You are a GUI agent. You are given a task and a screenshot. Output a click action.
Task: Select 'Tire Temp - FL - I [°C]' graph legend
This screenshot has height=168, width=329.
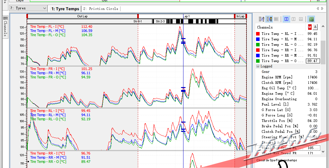[x=47, y=27]
